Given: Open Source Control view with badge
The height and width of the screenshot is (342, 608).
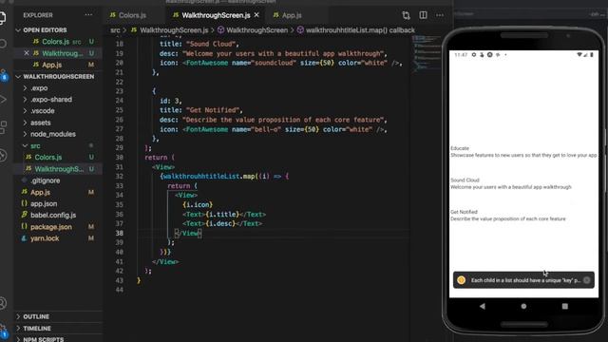Looking at the screenshot, I should 3,75.
